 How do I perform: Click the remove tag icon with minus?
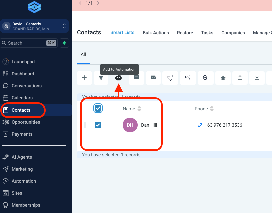(x=188, y=78)
